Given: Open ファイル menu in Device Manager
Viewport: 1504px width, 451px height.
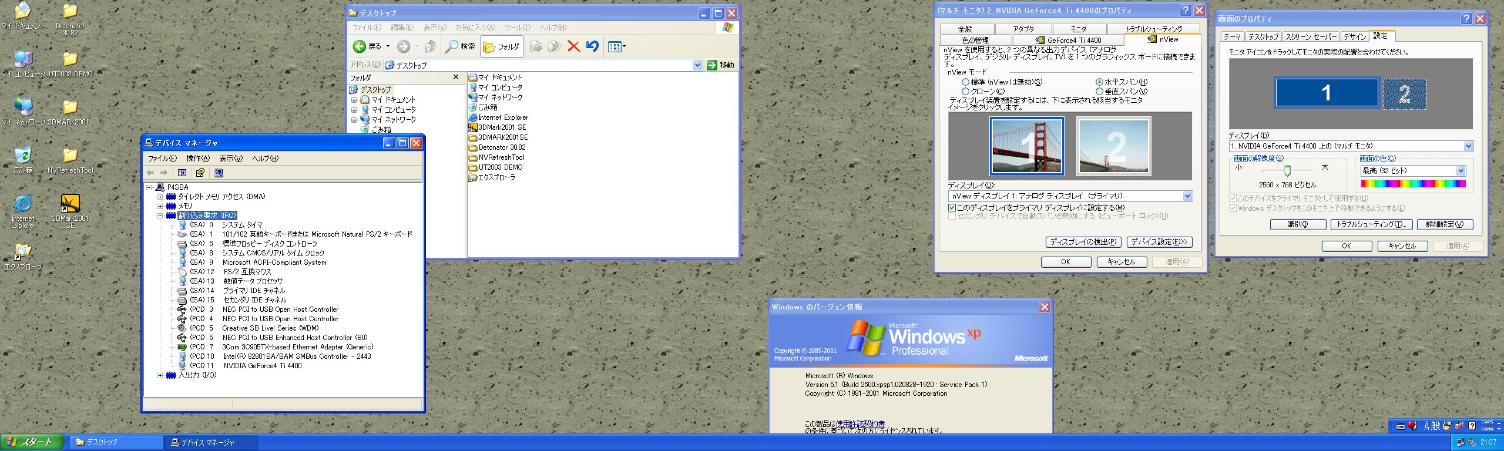Looking at the screenshot, I should pos(162,159).
